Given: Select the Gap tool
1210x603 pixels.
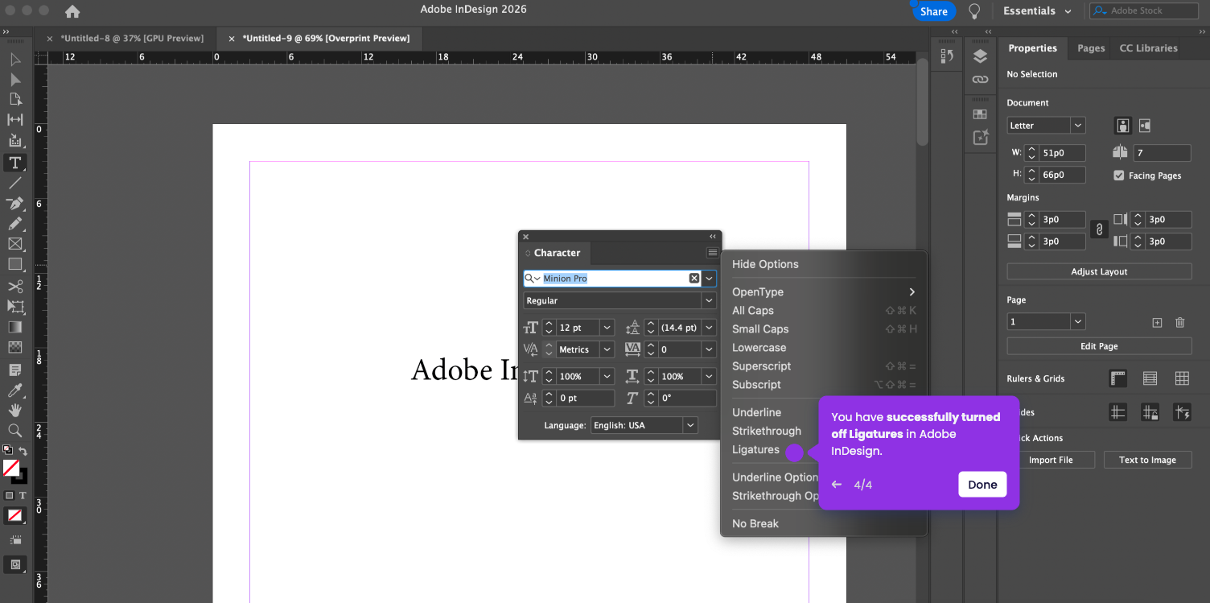Looking at the screenshot, I should 14,120.
